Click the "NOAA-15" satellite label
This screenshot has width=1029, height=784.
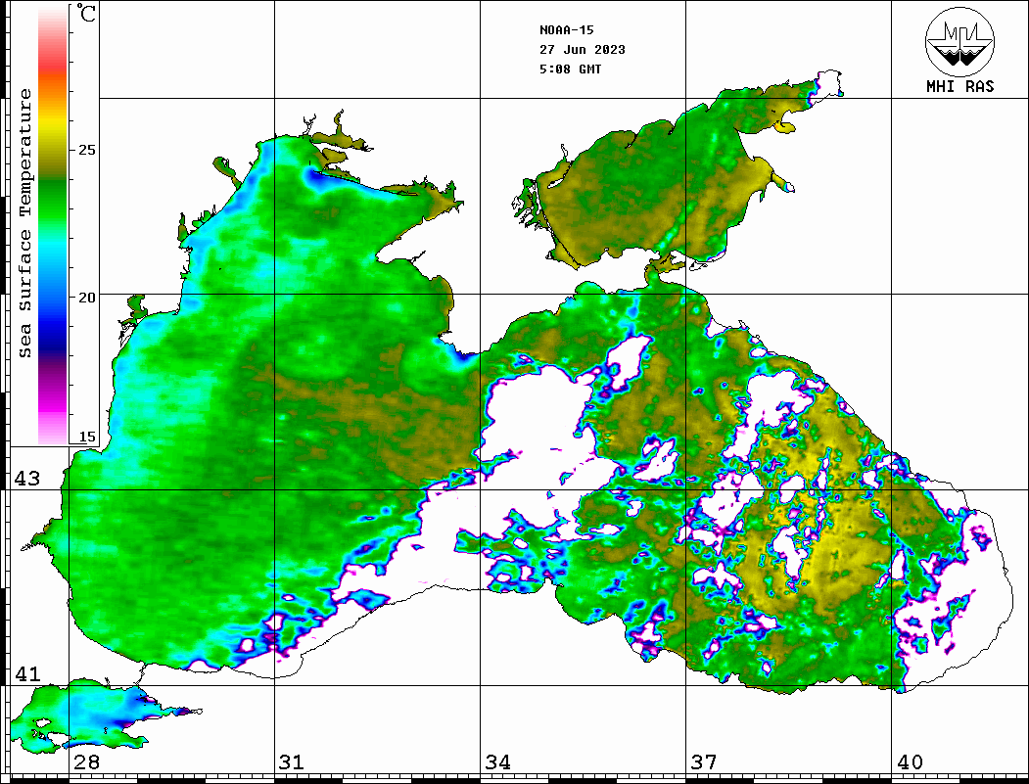click(566, 30)
